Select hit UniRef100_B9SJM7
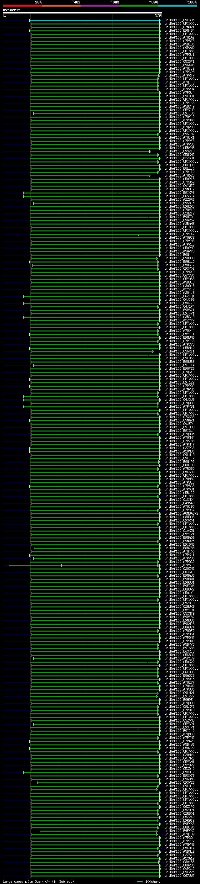Image resolution: width=200 pixels, height=884 pixels. 179,134
